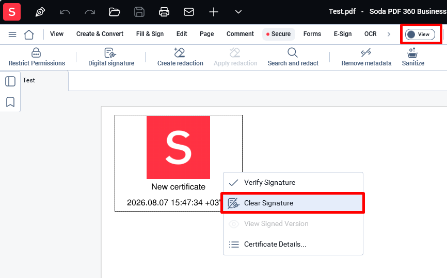Toggle the side panel icon
The image size is (447, 278).
point(10,81)
